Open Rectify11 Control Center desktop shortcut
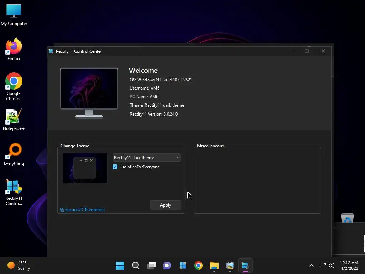This screenshot has width=365, height=274. 14,192
